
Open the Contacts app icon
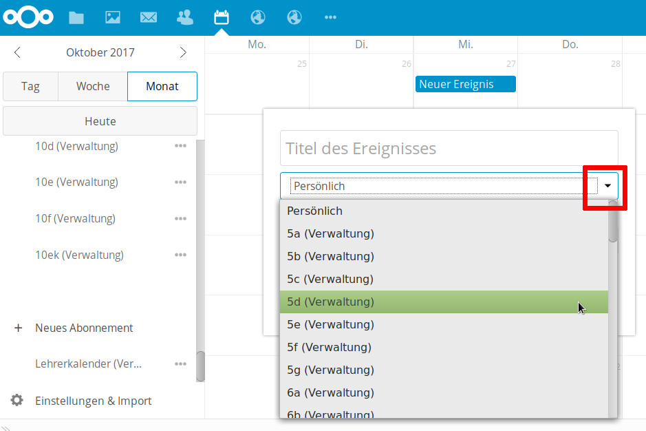(185, 17)
